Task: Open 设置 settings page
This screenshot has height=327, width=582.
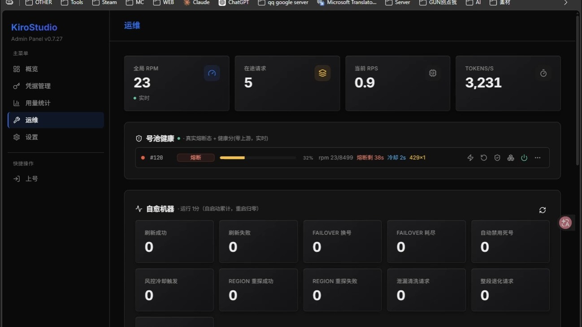Action: pyautogui.click(x=56, y=137)
